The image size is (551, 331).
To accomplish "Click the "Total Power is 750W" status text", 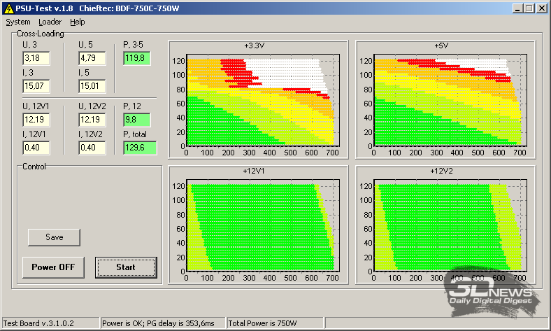I will click(262, 323).
